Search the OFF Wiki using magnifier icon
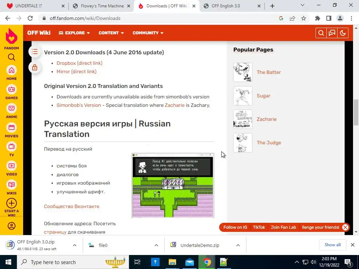Viewport: 359px width, 269px height. click(321, 33)
